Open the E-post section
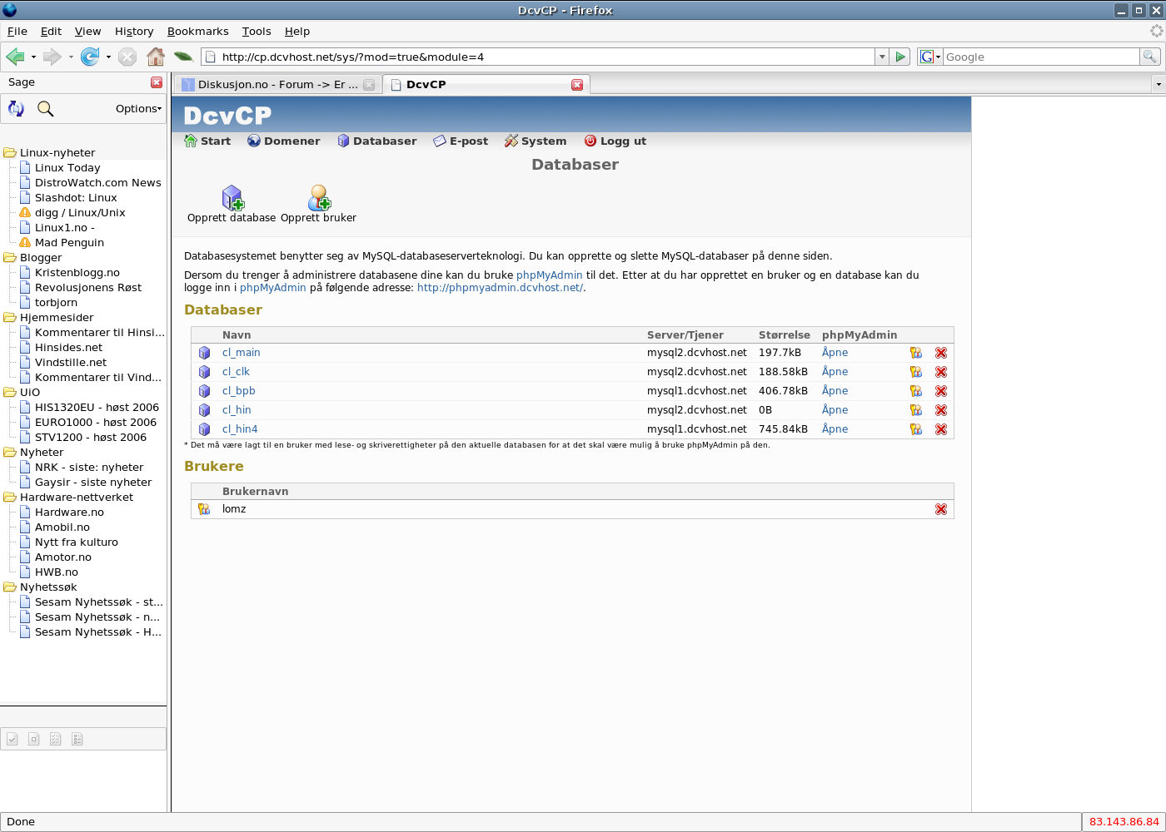The width and height of the screenshot is (1166, 832). [461, 141]
